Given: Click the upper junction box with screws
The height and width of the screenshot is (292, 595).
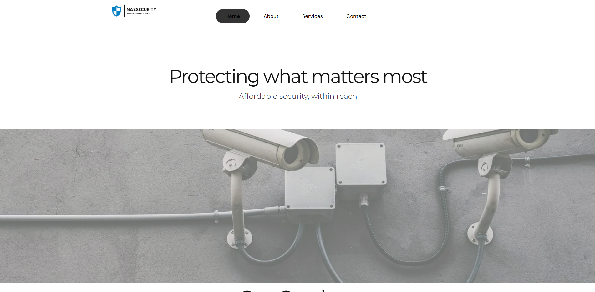Looking at the screenshot, I should (361, 164).
